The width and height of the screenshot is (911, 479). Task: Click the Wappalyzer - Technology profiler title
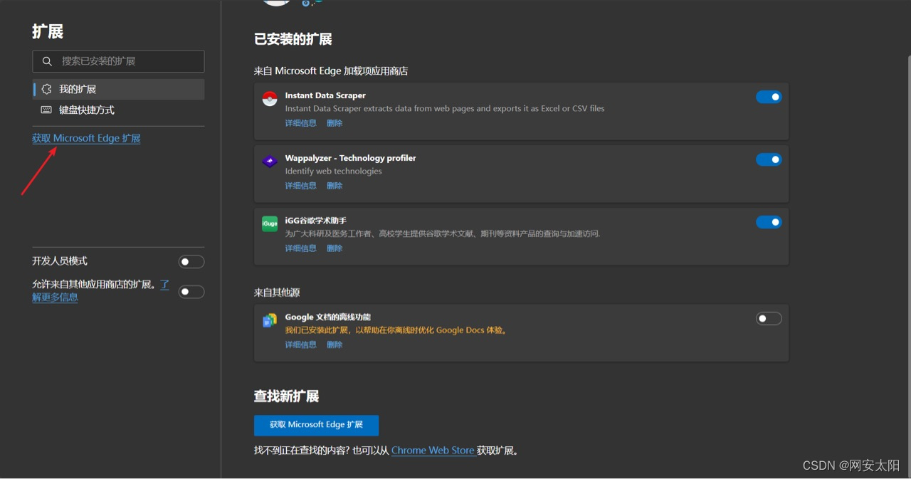click(x=350, y=158)
